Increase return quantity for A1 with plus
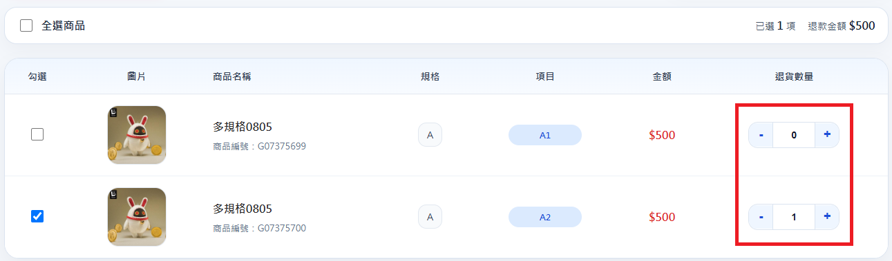The height and width of the screenshot is (261, 892). coord(827,135)
